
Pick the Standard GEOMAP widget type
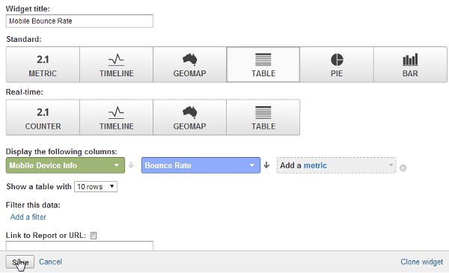click(x=189, y=64)
